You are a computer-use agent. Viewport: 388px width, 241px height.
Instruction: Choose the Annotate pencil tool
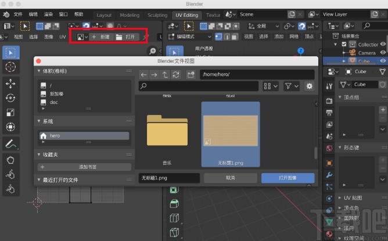tap(10, 143)
